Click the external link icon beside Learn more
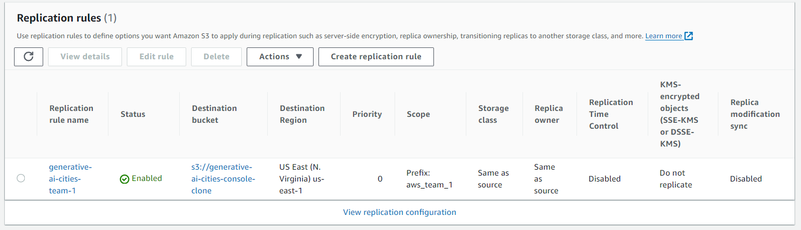Image resolution: width=801 pixels, height=230 pixels. (x=689, y=36)
